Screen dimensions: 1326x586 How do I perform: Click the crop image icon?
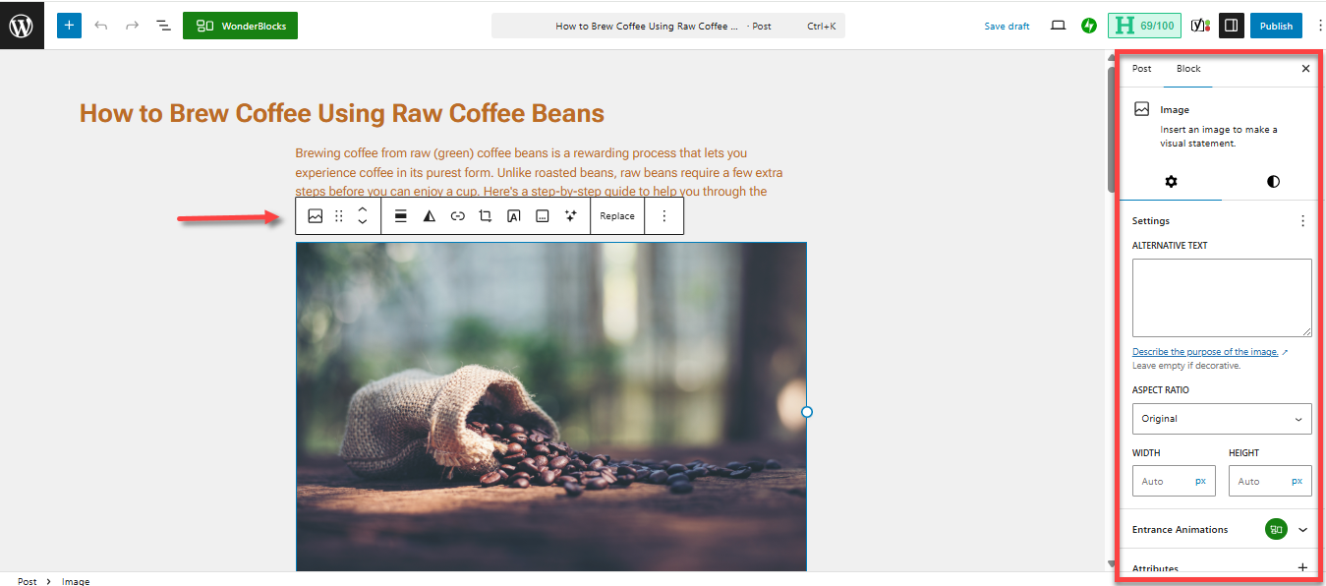coord(485,216)
